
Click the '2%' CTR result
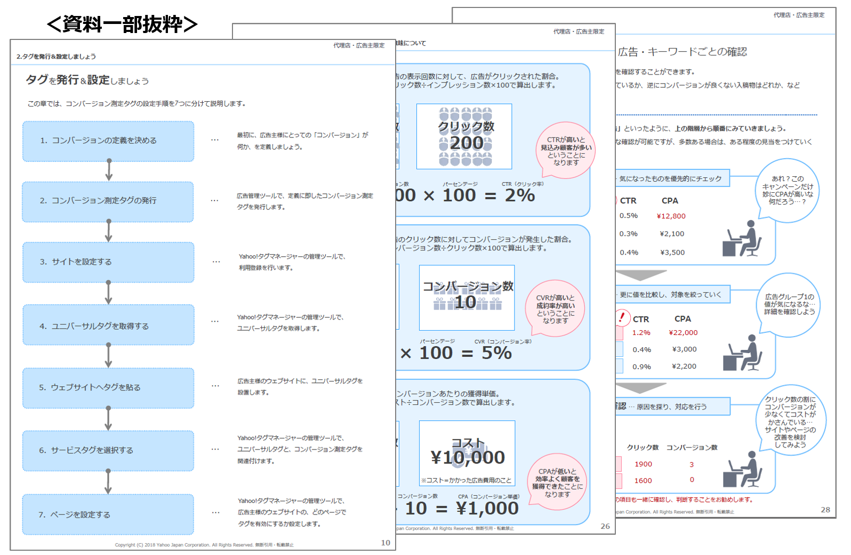(520, 195)
